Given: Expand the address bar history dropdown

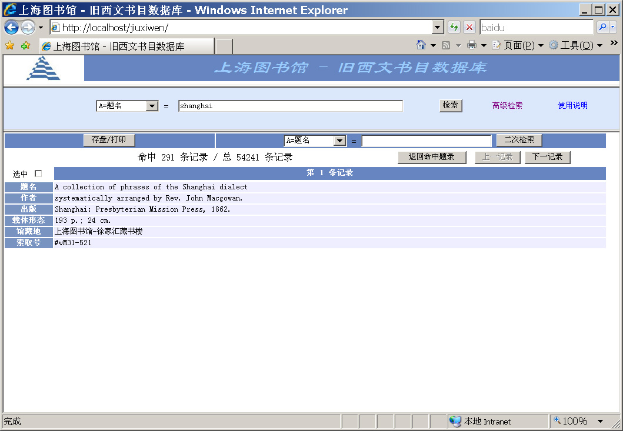Looking at the screenshot, I should (438, 28).
